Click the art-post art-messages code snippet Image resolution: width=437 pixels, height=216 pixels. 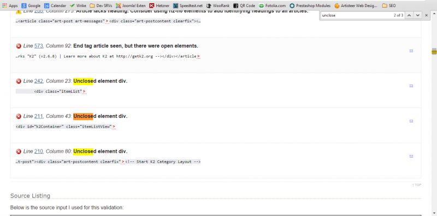click(x=108, y=21)
